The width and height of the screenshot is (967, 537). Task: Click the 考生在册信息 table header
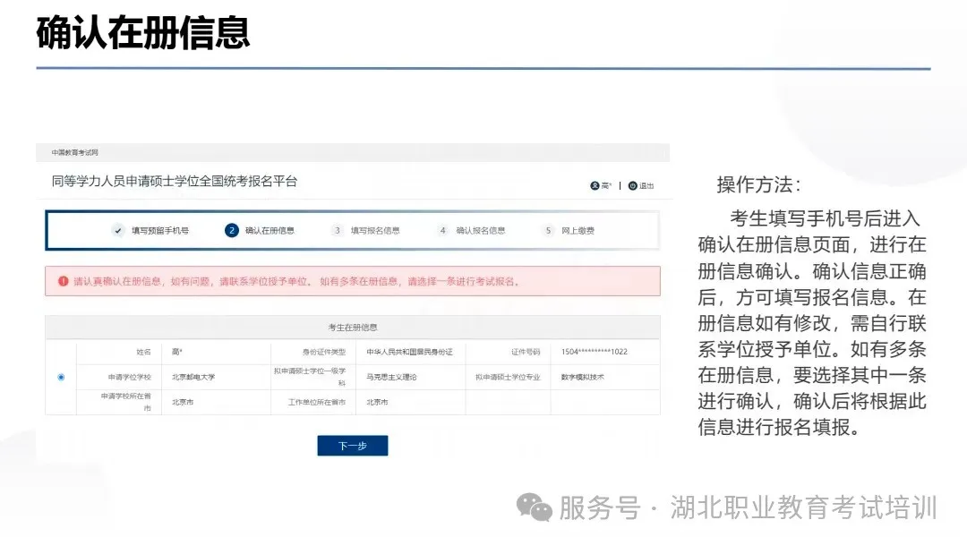click(352, 328)
